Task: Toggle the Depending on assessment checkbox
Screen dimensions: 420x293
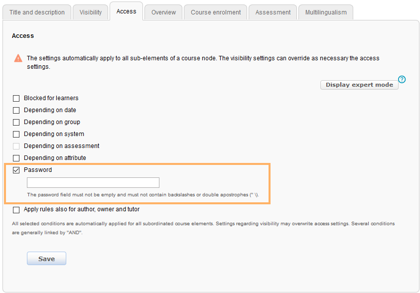Action: 16,146
